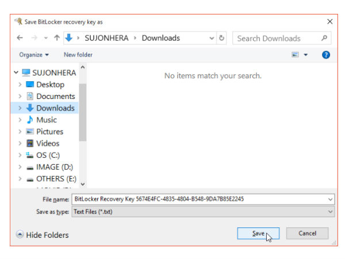Click New folder in toolbar

click(x=78, y=55)
